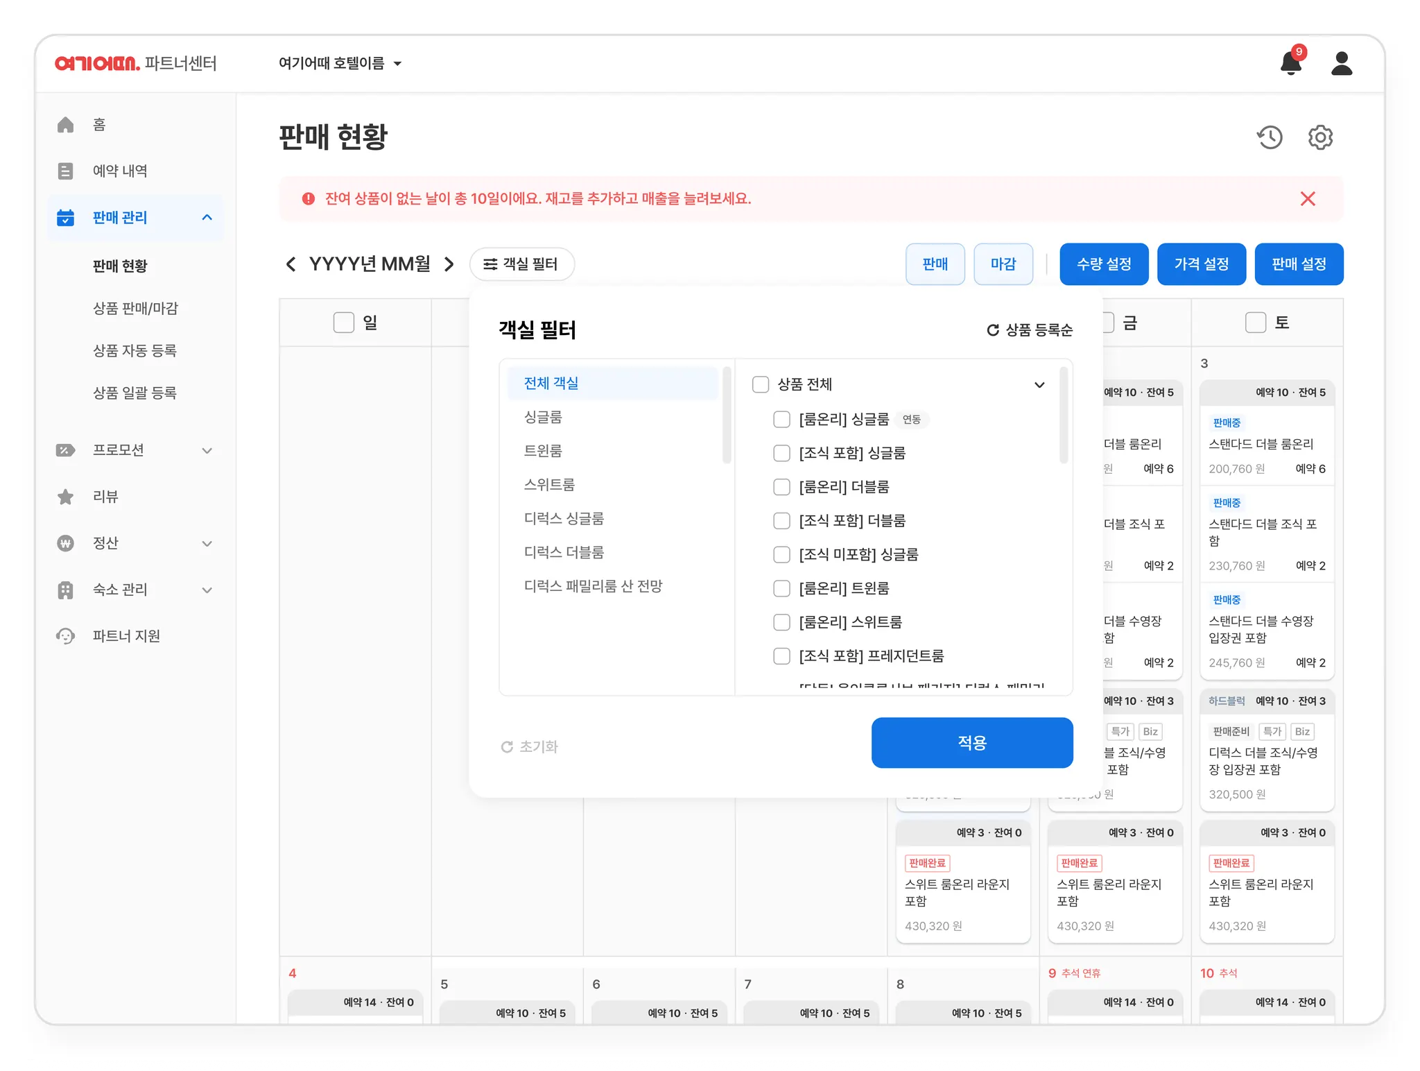Dismiss the red alert banner
The width and height of the screenshot is (1420, 1071).
point(1308,199)
